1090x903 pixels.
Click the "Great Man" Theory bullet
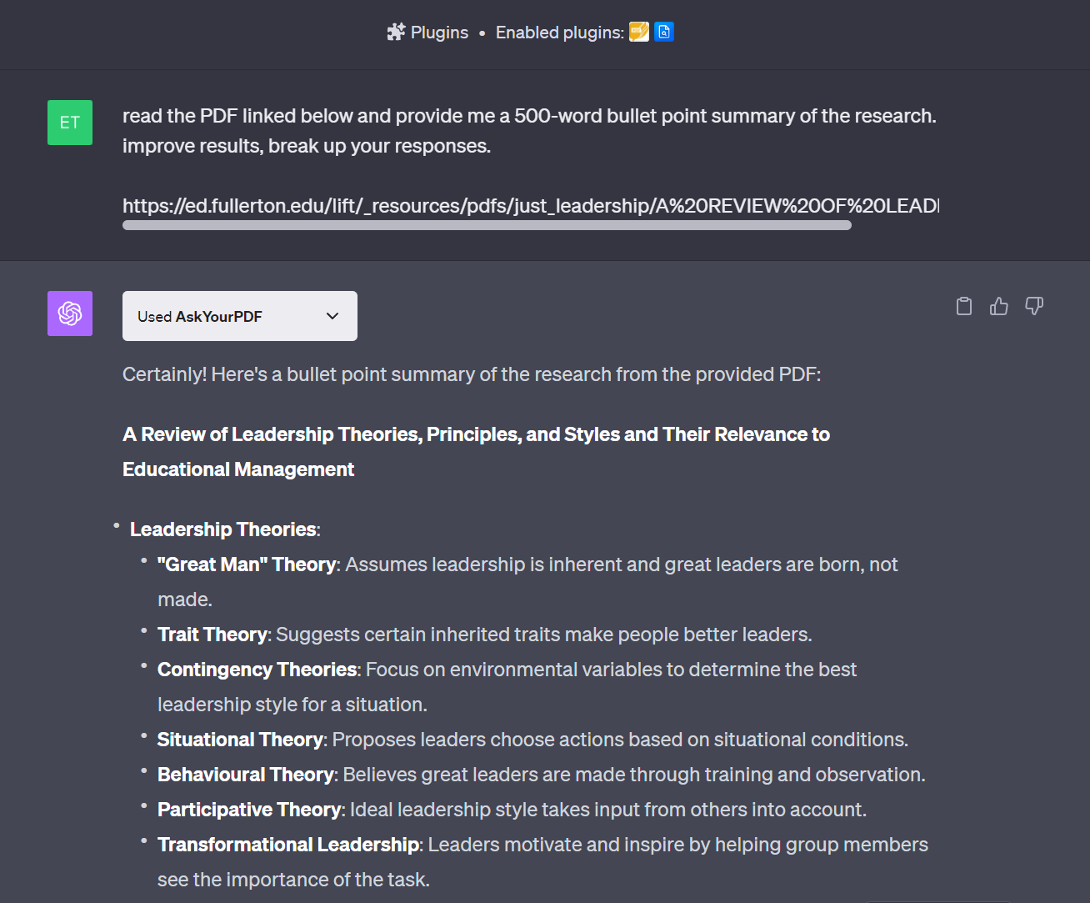click(x=527, y=582)
